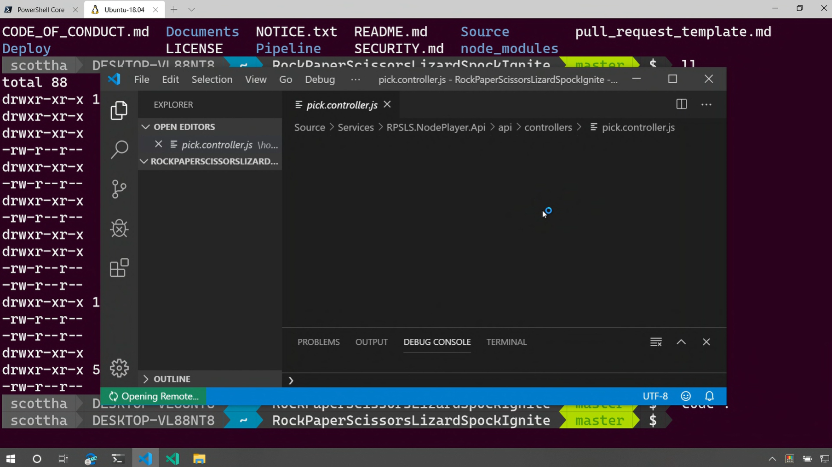Click the Opening Remote status indicator

[154, 396]
